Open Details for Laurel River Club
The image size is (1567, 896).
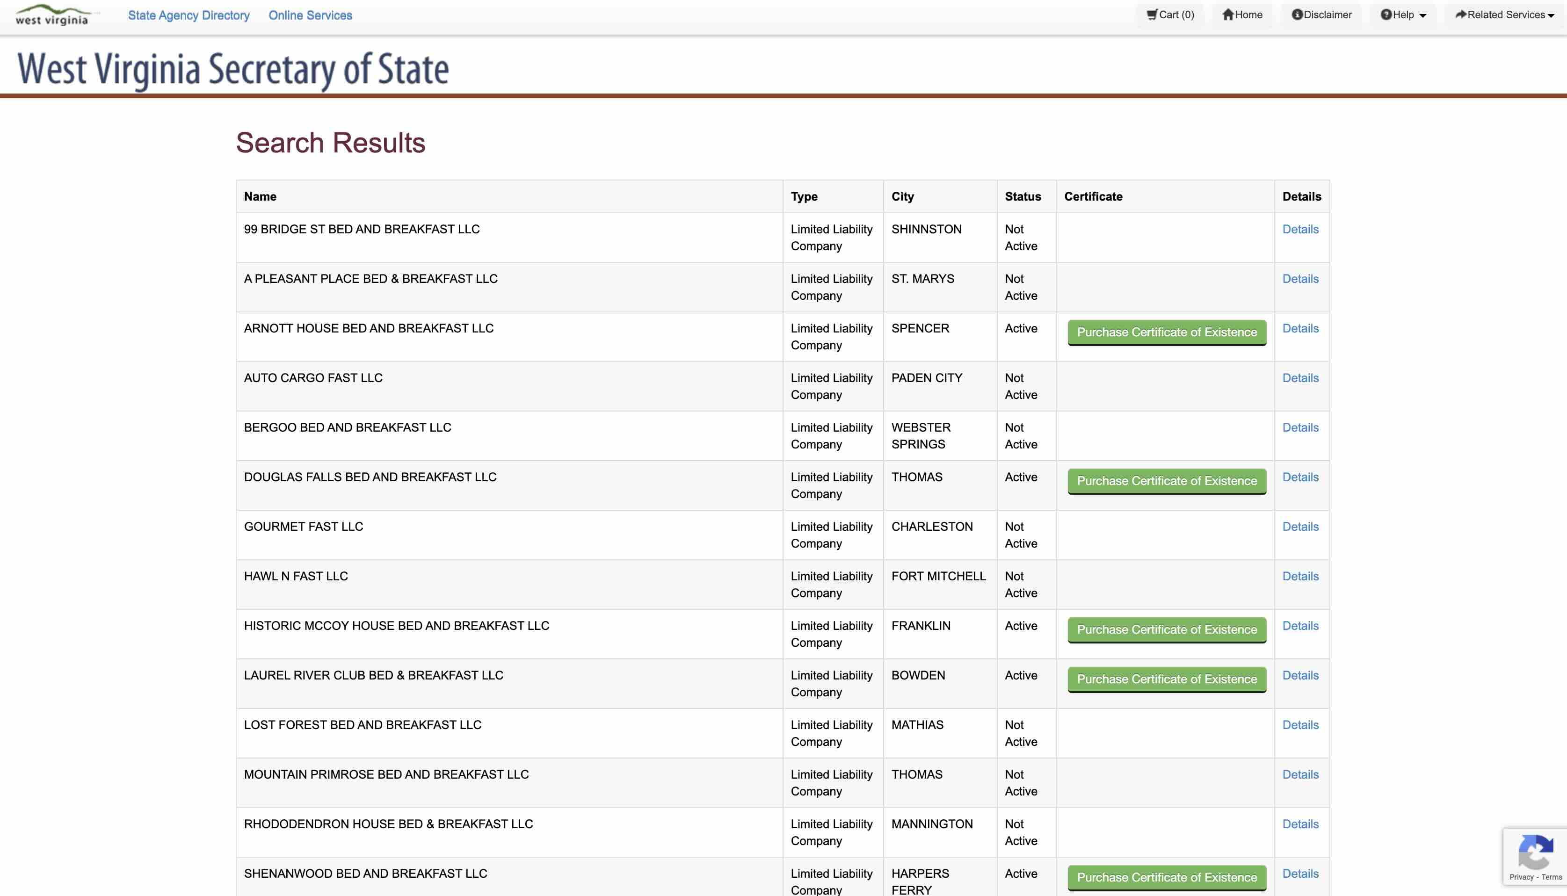[x=1300, y=676]
